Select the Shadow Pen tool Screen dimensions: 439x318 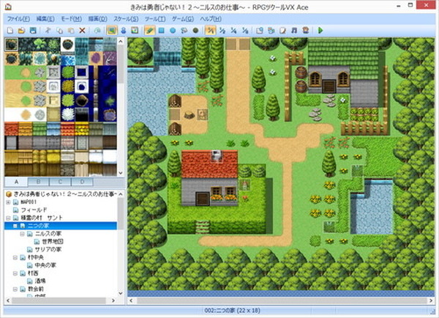click(x=195, y=30)
